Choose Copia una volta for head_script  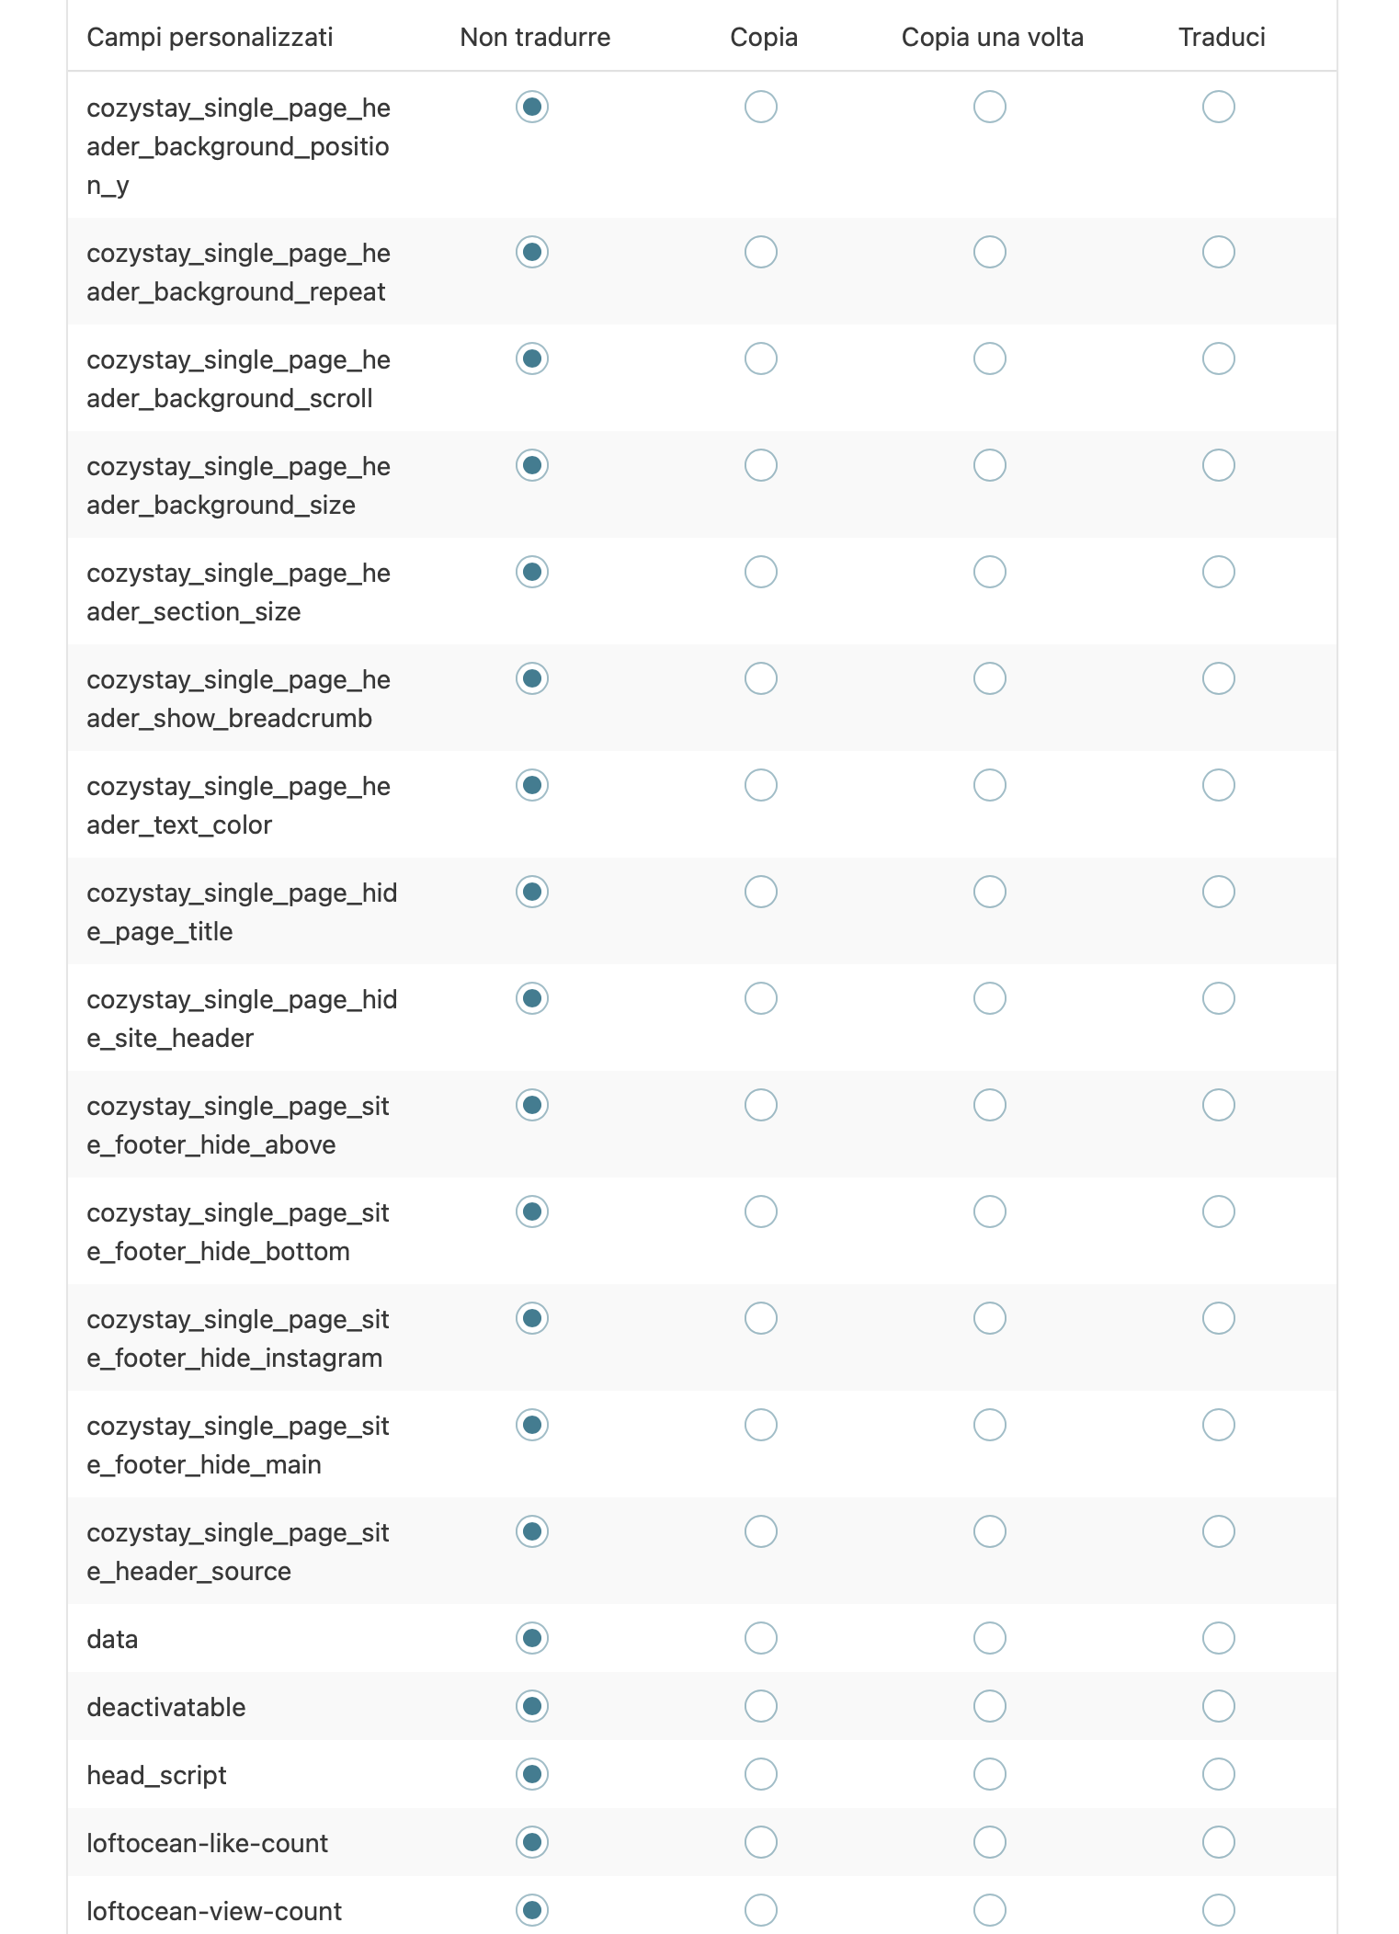pos(990,1774)
